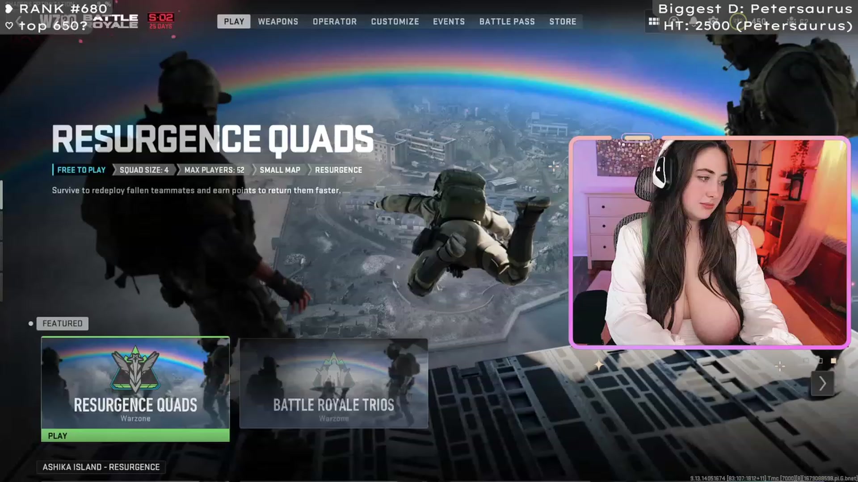
Task: Open the CUSTOMIZE tab
Action: 395,21
